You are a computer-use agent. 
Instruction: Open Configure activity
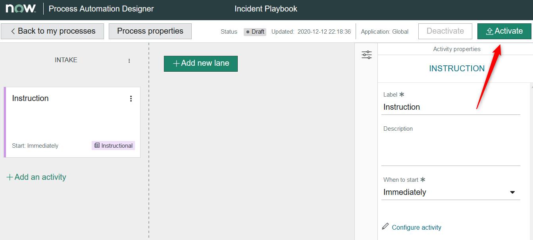click(416, 227)
